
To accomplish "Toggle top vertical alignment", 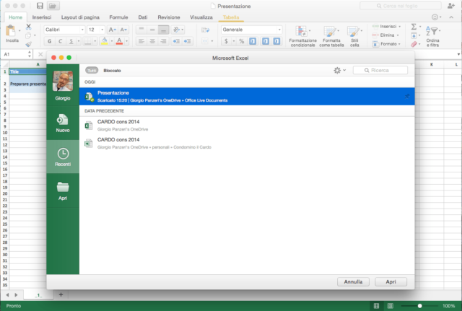I will point(141,30).
